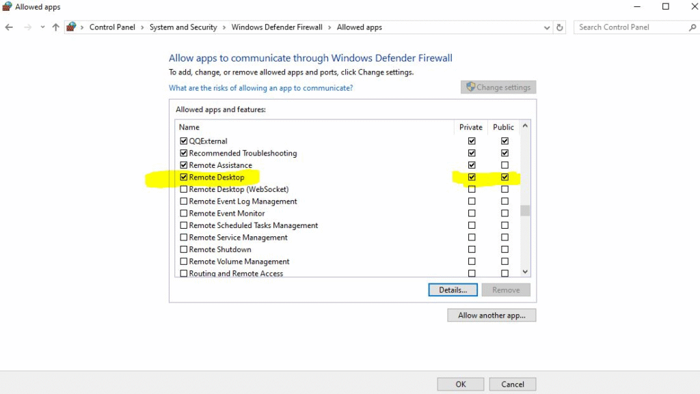Open the address bar dropdown arrow
The image size is (700, 394).
click(x=546, y=27)
